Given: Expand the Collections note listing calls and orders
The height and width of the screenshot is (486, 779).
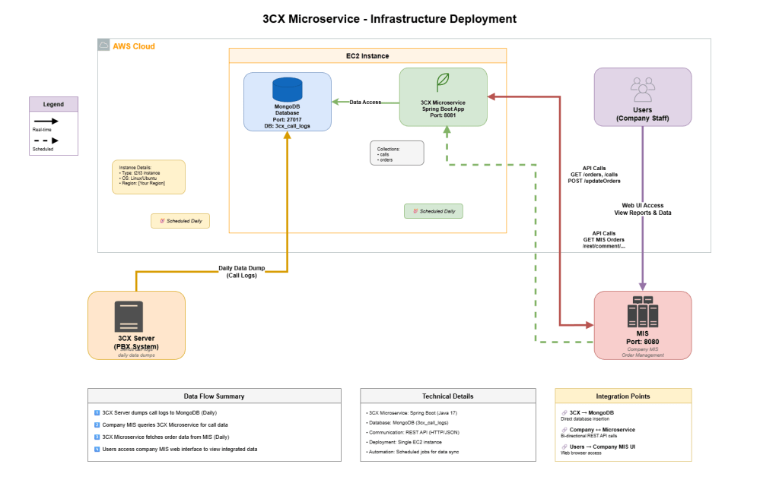Looking at the screenshot, I should [396, 152].
